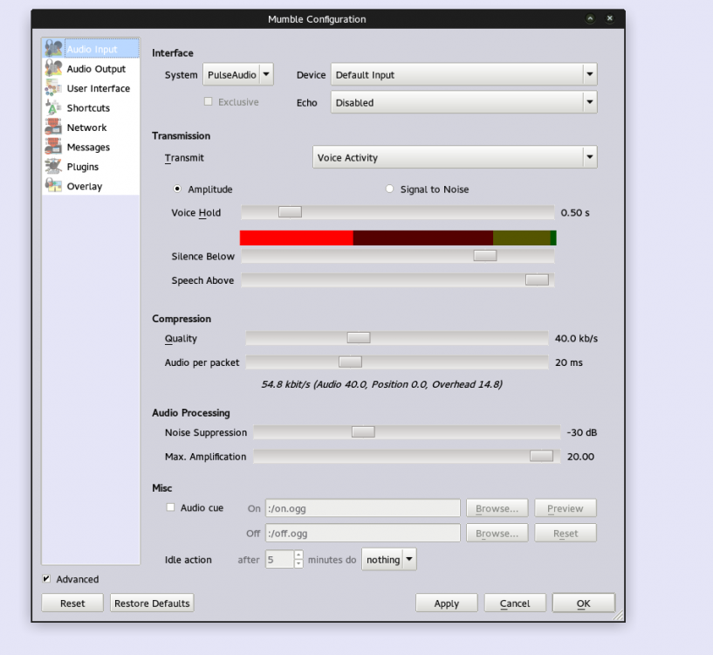Toggle the Advanced checkbox
The width and height of the screenshot is (713, 655).
[45, 579]
